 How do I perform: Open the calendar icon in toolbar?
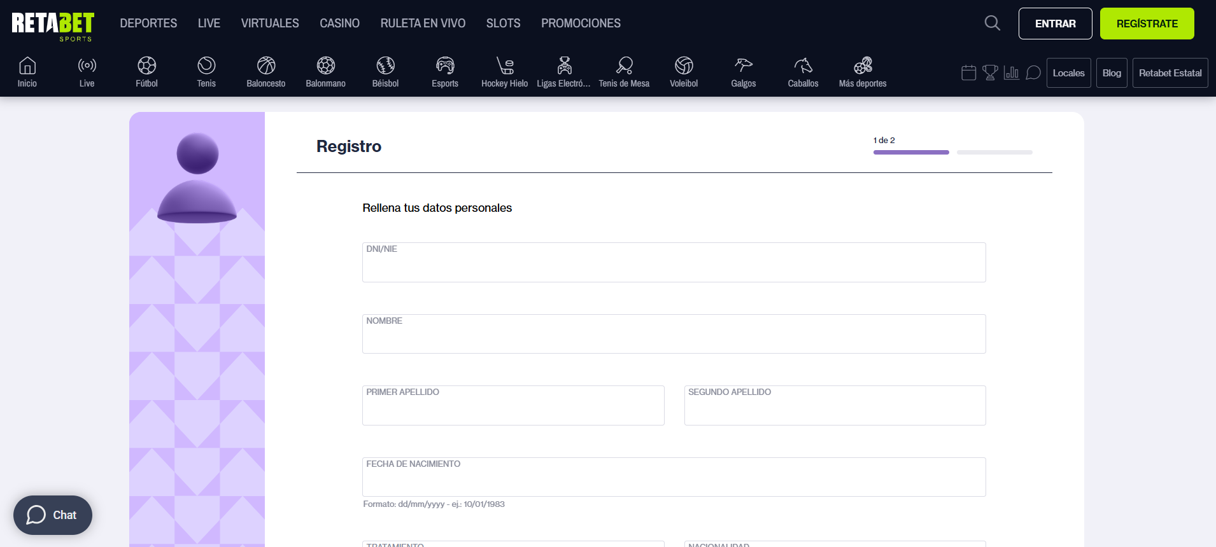(x=968, y=73)
